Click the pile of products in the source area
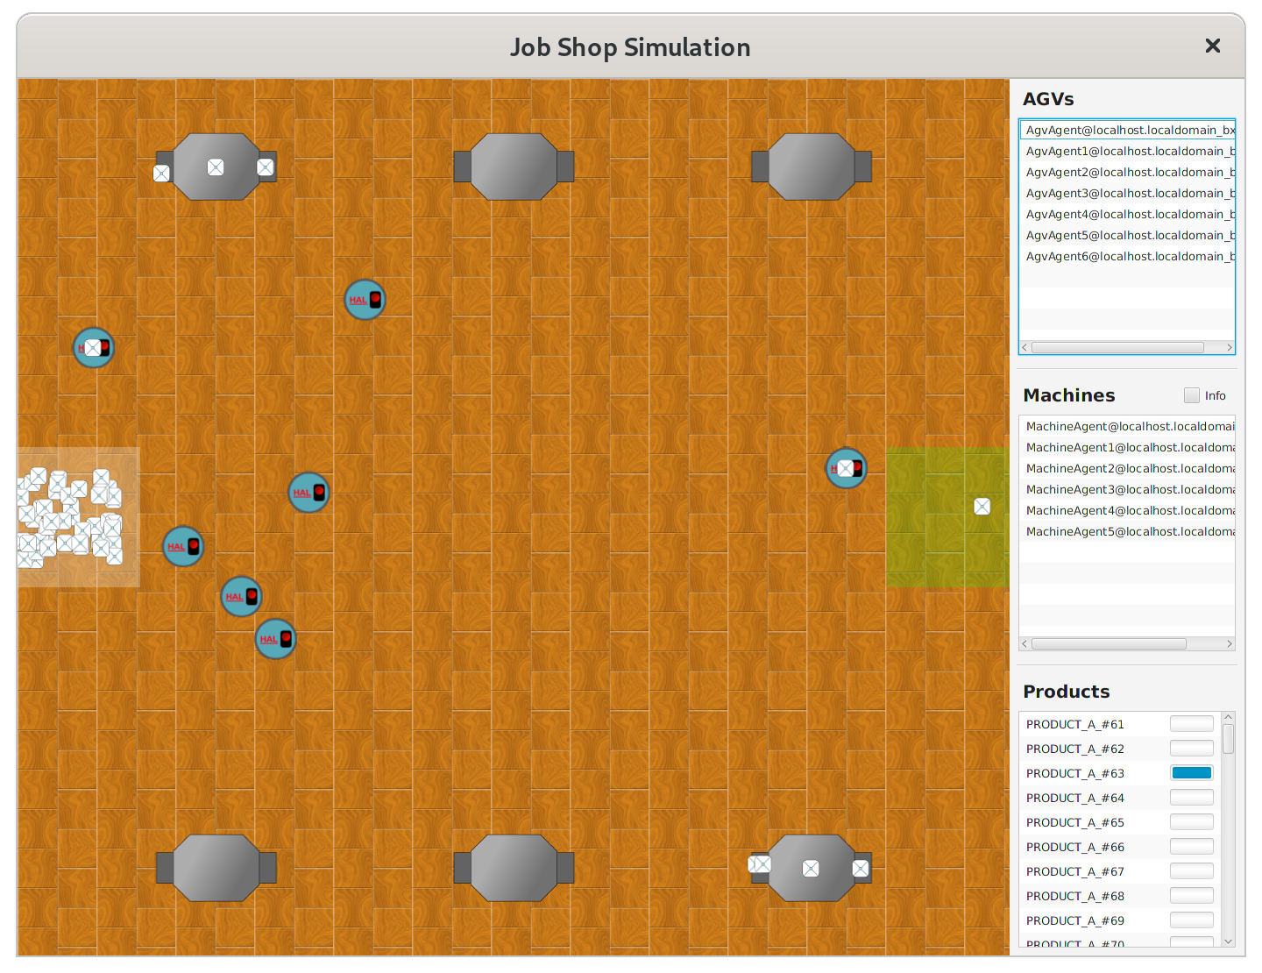Viewport: 1262px width, 973px height. pos(70,517)
